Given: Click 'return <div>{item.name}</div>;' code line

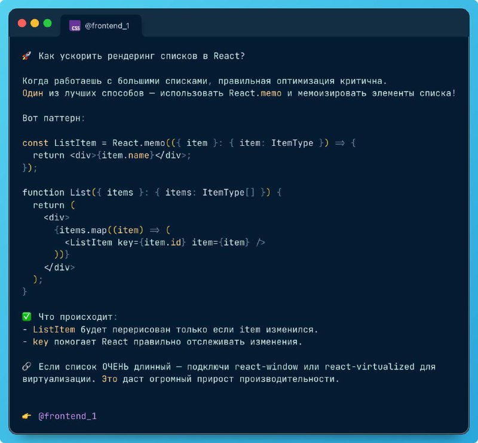Looking at the screenshot, I should 112,155.
